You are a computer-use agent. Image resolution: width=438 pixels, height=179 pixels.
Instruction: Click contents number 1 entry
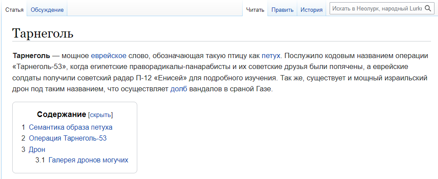pyautogui.click(x=23, y=127)
